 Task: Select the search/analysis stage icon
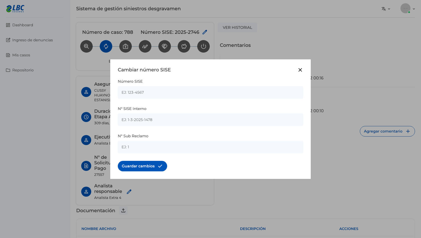click(86, 46)
